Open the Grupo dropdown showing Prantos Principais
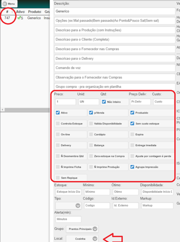Viewport: 180px width, 242px height. point(82,229)
